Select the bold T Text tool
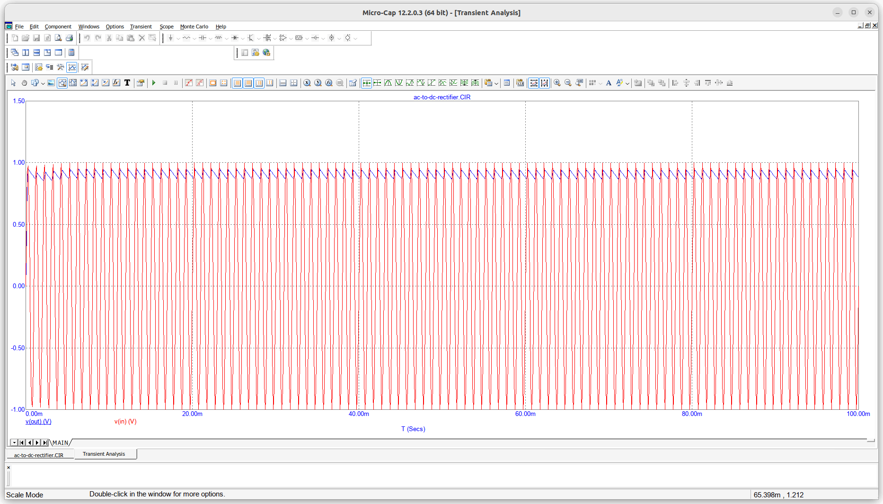The width and height of the screenshot is (883, 504). [127, 83]
